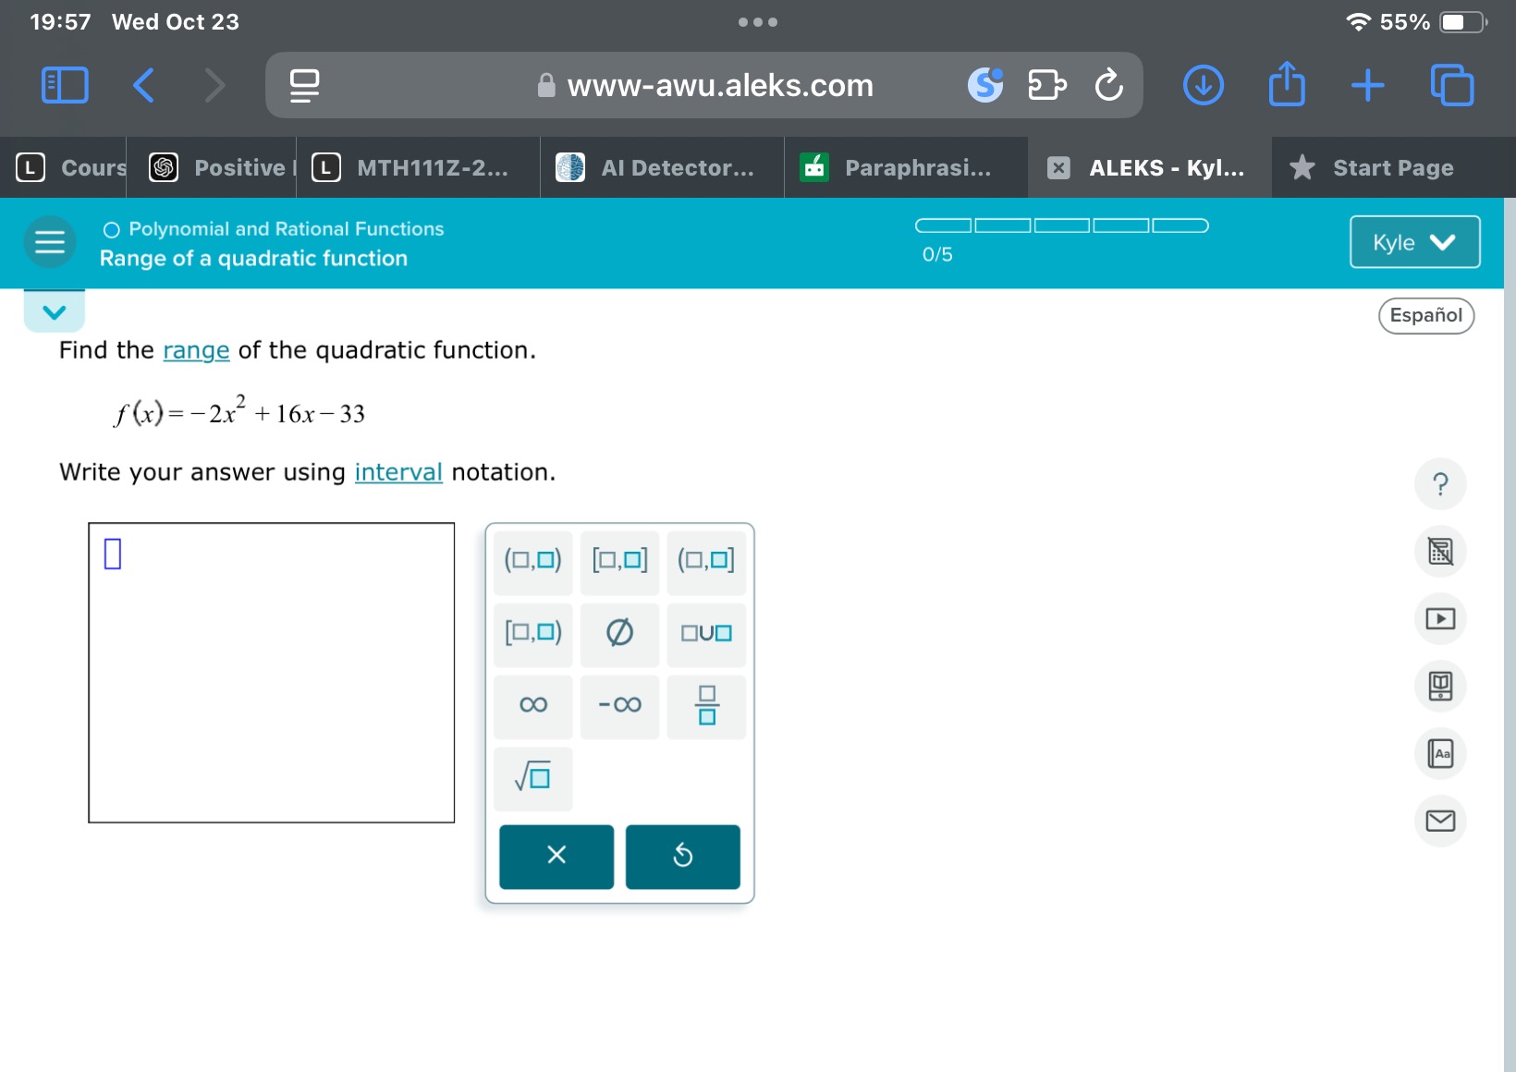Insert negative infinity symbol
1516x1072 pixels.
619,706
